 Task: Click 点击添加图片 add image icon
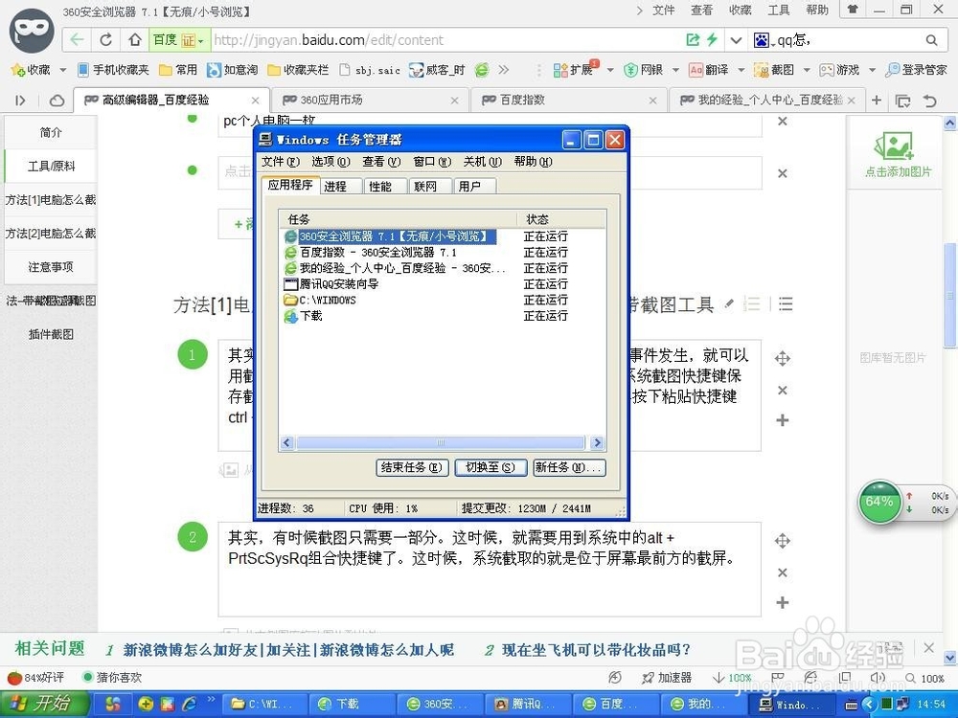898,156
